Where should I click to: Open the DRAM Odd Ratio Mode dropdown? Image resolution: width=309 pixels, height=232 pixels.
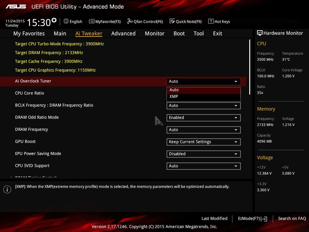[204, 118]
